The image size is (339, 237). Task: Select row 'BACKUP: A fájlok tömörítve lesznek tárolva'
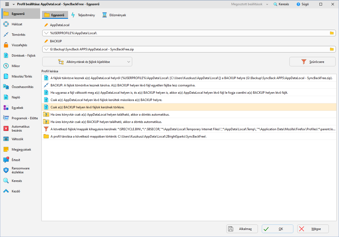tap(189, 85)
